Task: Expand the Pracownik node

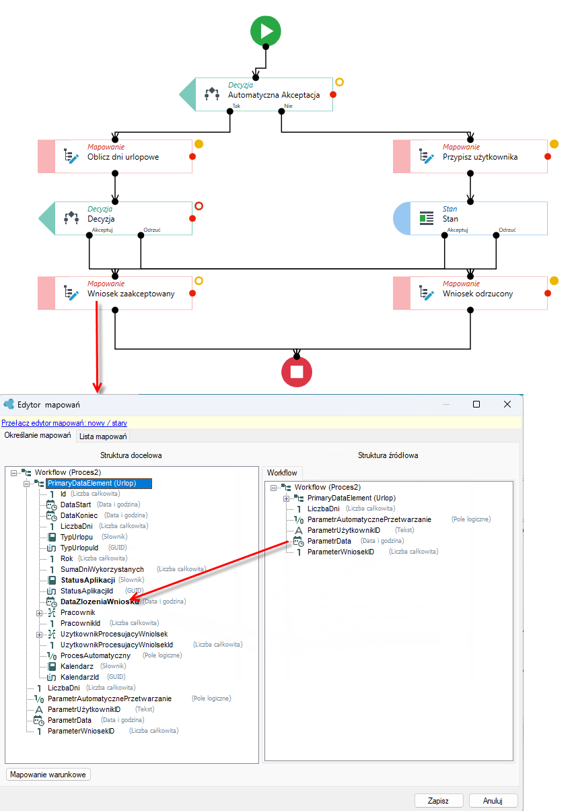Action: pos(40,613)
